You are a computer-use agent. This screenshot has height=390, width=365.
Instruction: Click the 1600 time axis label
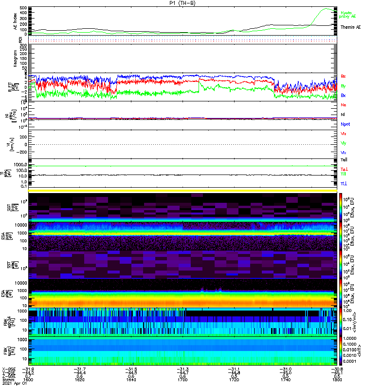click(28, 380)
